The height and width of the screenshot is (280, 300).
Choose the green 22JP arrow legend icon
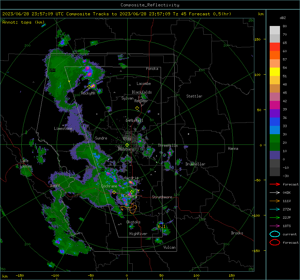275,217
